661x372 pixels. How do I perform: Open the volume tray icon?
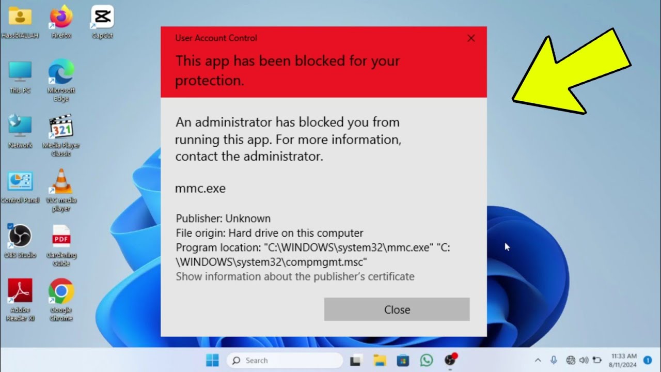coord(584,360)
